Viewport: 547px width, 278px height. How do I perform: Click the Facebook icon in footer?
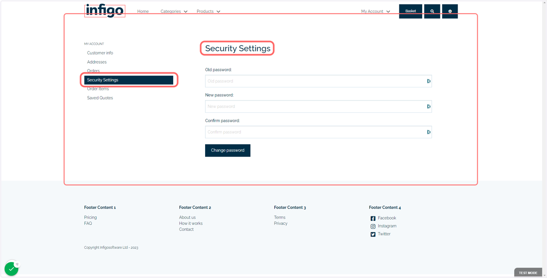coord(373,218)
